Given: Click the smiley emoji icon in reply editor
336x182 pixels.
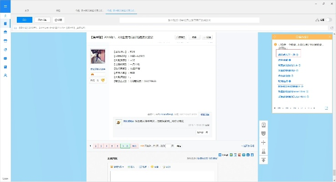Looking at the screenshot, I should (152, 167).
